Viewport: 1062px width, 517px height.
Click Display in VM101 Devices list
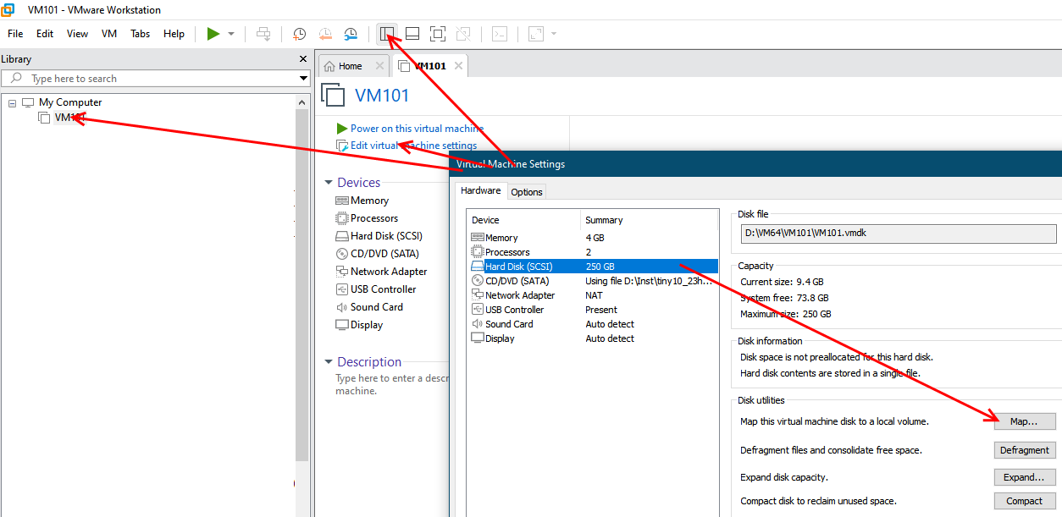[367, 325]
